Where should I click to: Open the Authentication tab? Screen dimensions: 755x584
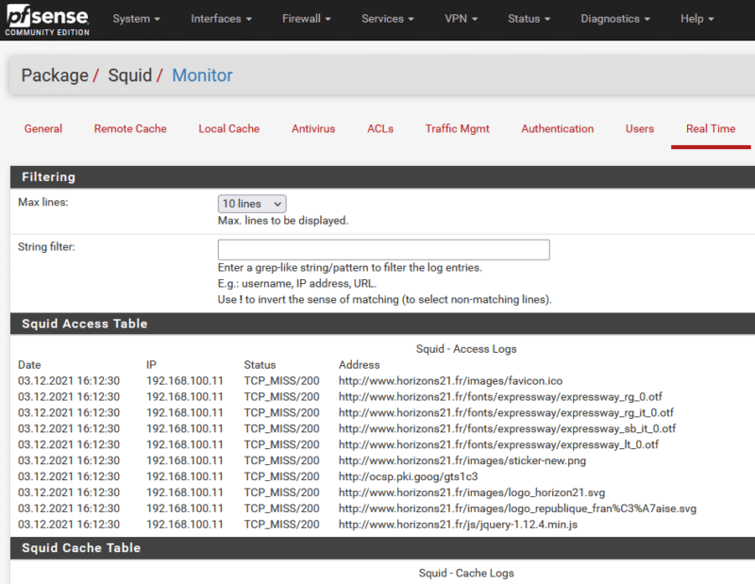click(x=558, y=129)
